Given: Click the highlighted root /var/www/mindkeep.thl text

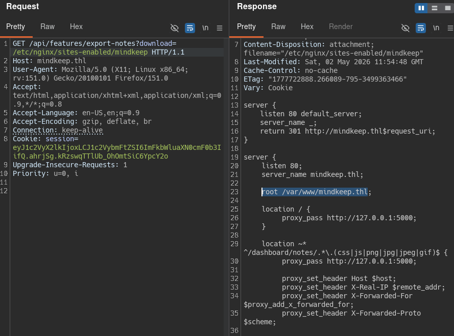Looking at the screenshot, I should click(315, 192).
